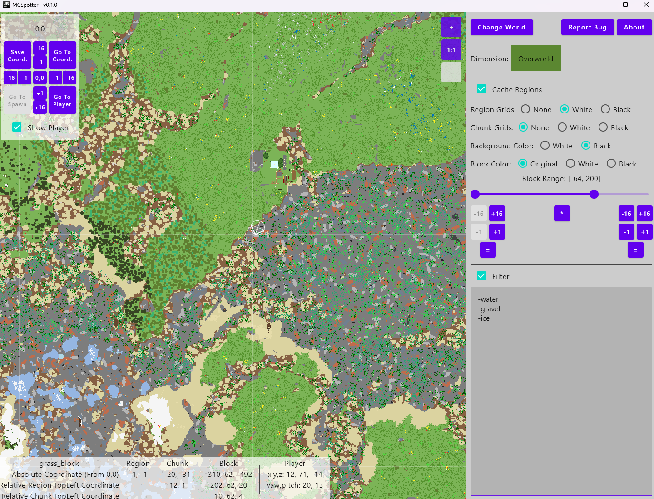Screen dimensions: 654x499
Task: Set Block Color to White
Action: (570, 163)
